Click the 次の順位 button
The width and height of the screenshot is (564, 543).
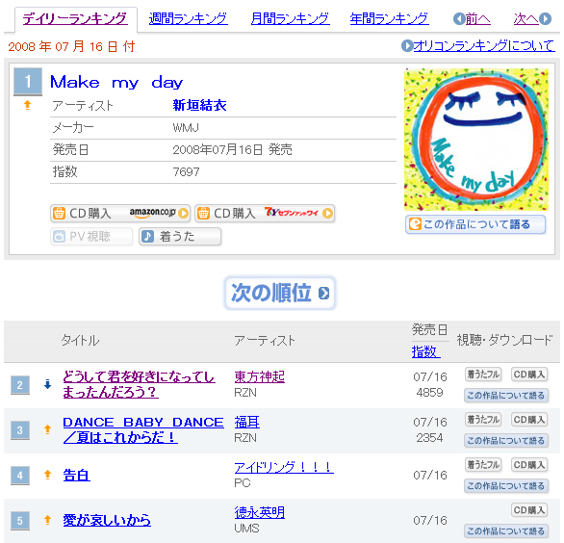pyautogui.click(x=280, y=293)
